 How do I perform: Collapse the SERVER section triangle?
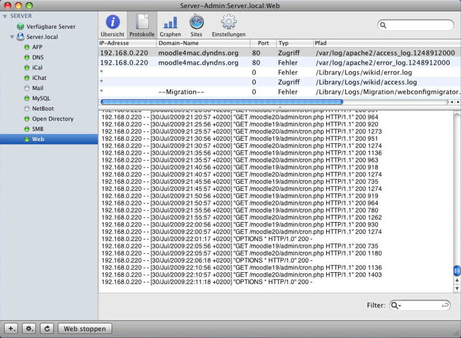[x=5, y=16]
